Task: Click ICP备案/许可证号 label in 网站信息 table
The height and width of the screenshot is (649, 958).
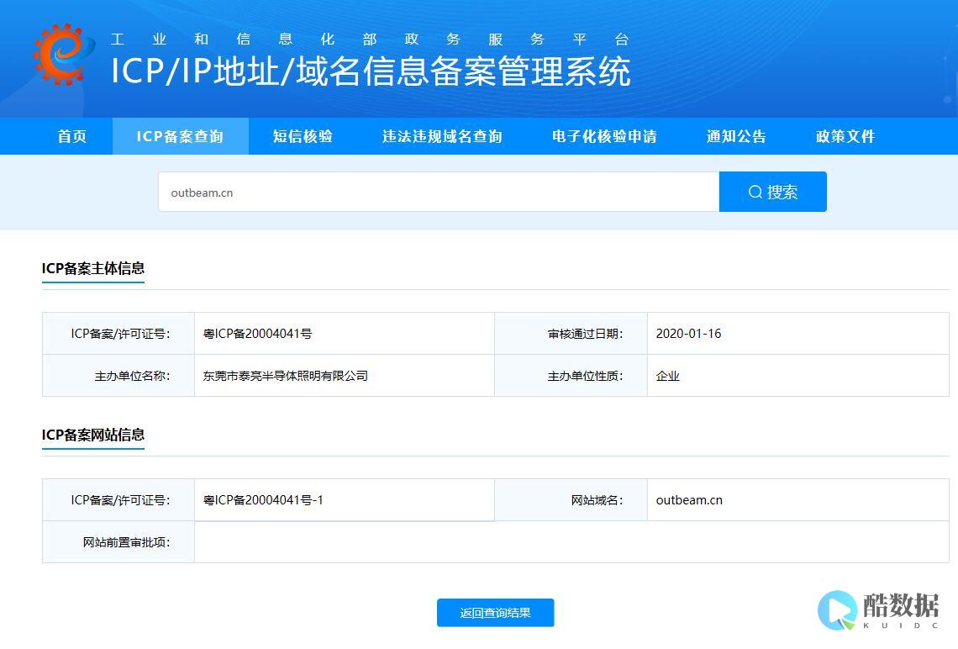Action: pyautogui.click(x=120, y=500)
